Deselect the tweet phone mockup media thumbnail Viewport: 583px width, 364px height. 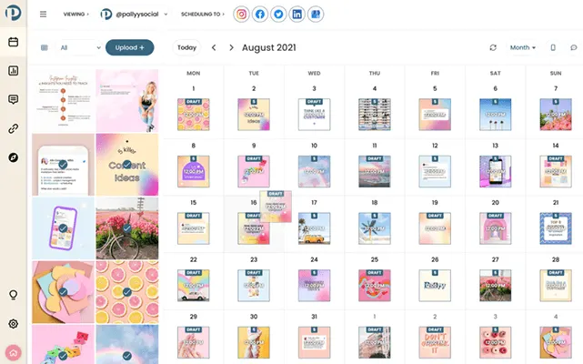[63, 164]
